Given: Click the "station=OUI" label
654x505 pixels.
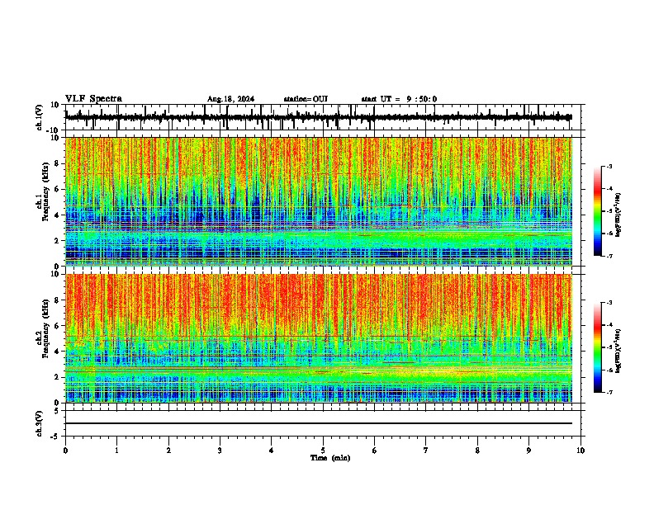Looking at the screenshot, I should [x=306, y=99].
